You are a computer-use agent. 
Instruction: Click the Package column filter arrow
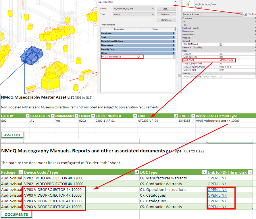pos(20,172)
